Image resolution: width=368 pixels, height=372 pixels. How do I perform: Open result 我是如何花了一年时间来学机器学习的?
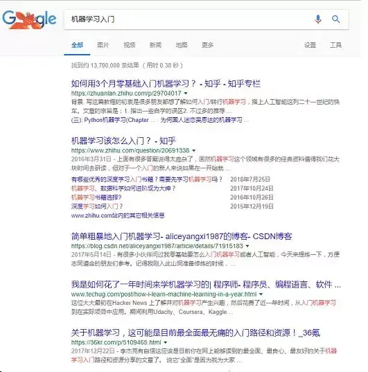coord(206,284)
